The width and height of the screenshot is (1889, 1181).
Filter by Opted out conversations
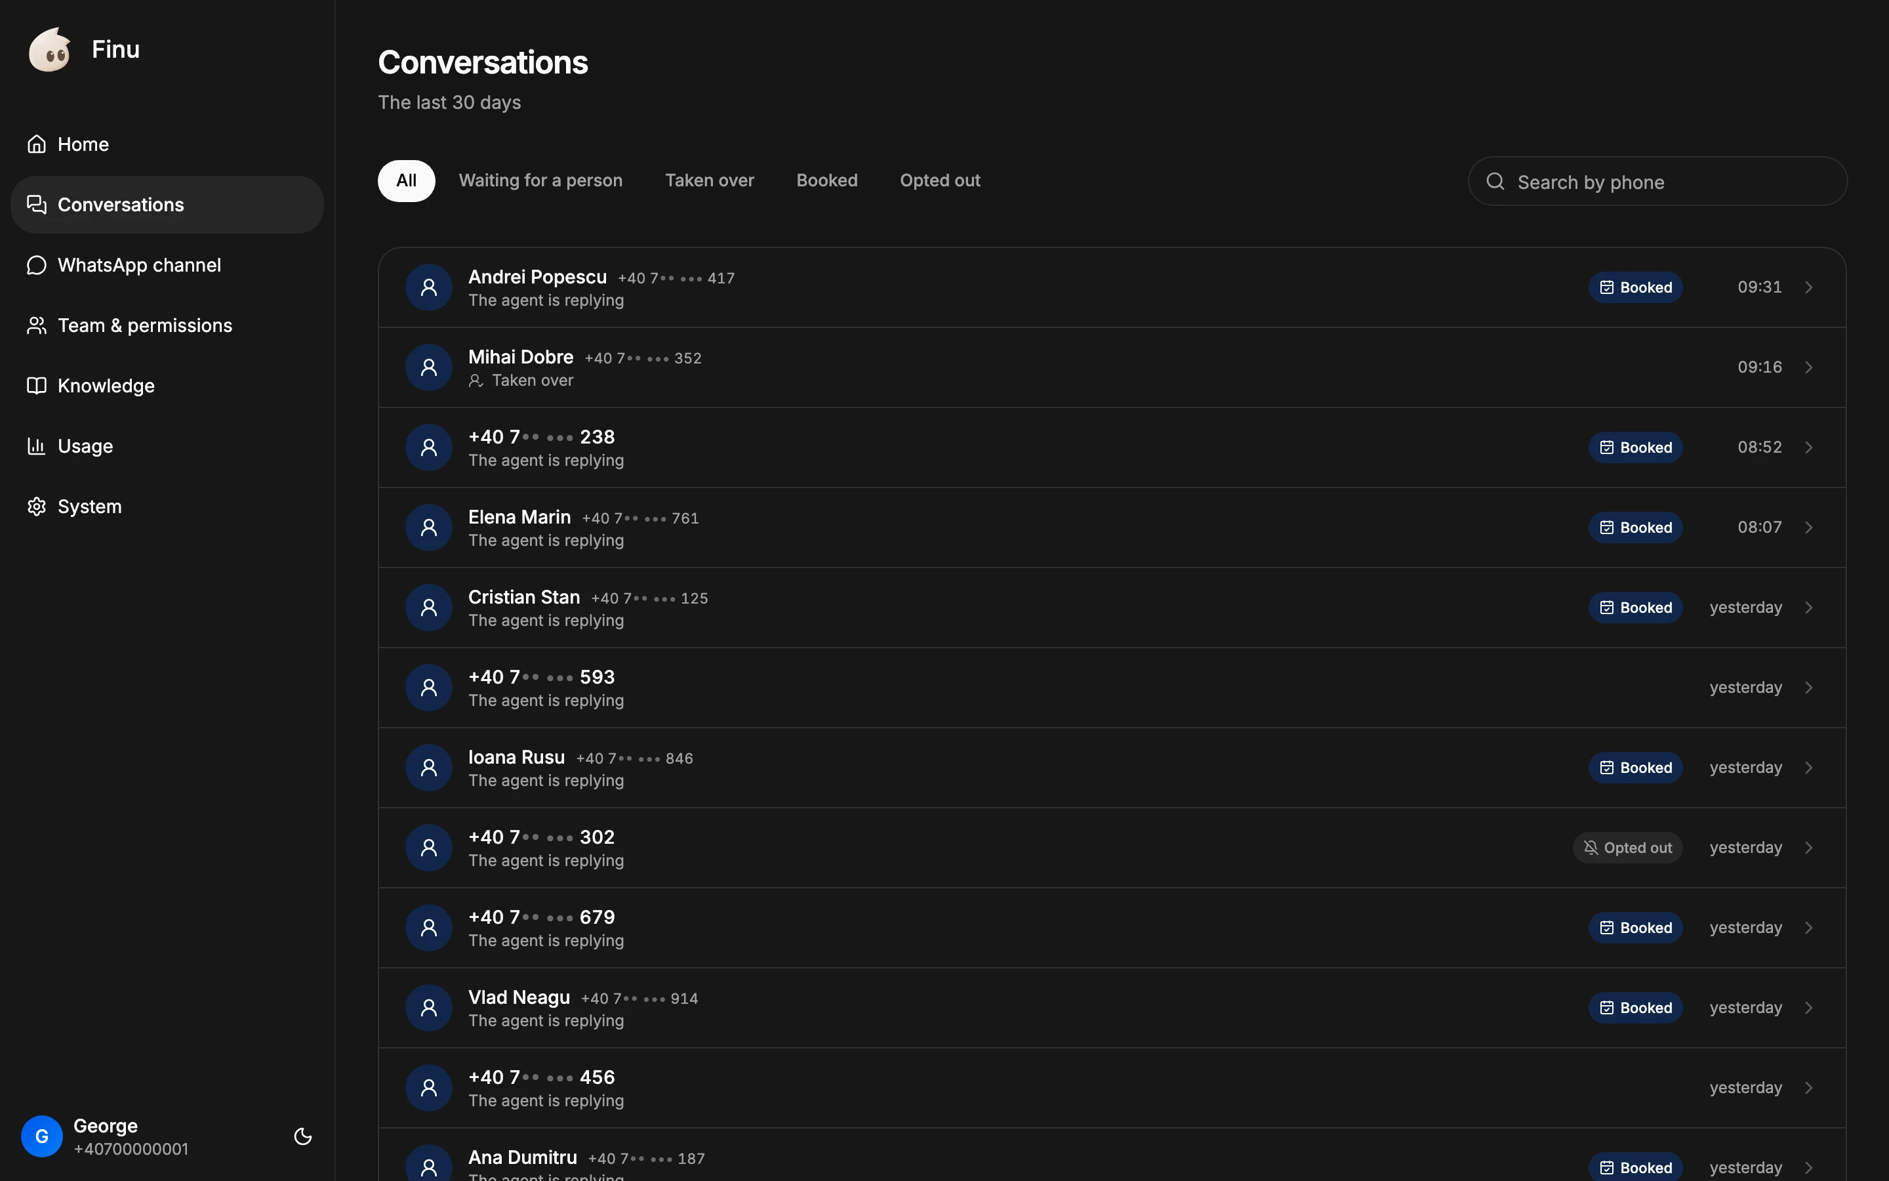point(940,180)
